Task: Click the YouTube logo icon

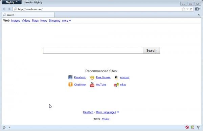Action: point(92,84)
